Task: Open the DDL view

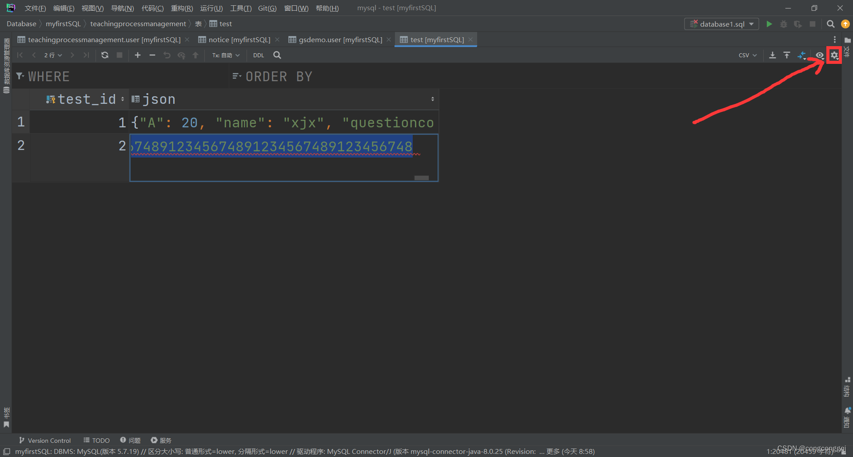Action: (259, 55)
